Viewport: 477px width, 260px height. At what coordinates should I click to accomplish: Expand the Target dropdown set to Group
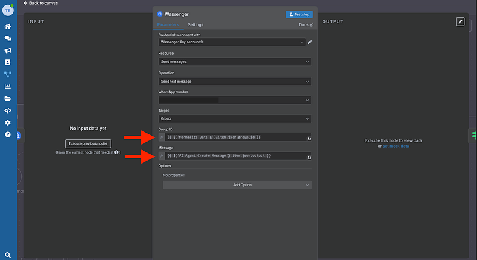[234, 118]
